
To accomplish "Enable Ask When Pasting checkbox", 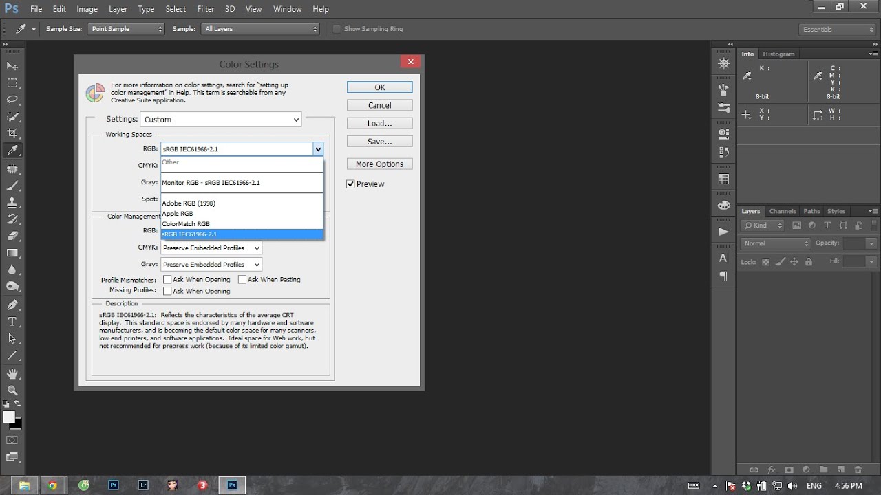I will coord(242,280).
